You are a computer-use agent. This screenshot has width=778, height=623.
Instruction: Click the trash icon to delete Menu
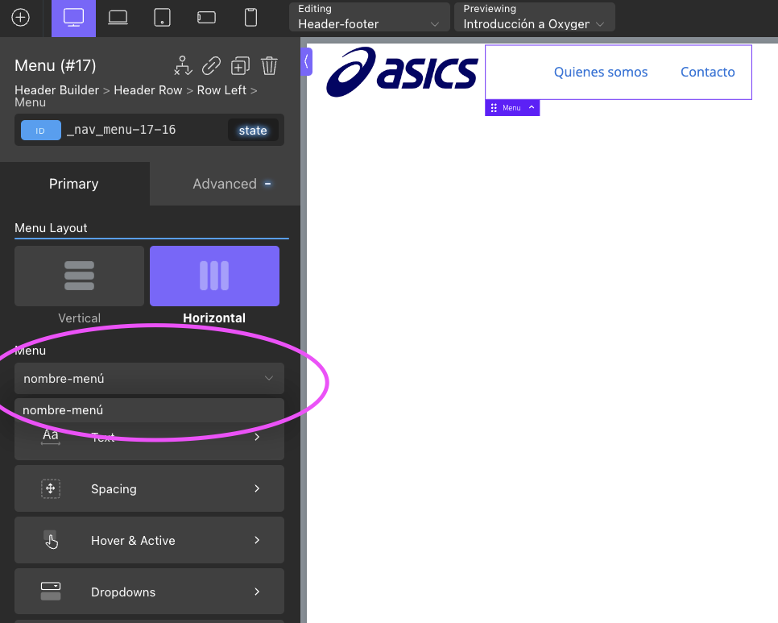pyautogui.click(x=270, y=65)
